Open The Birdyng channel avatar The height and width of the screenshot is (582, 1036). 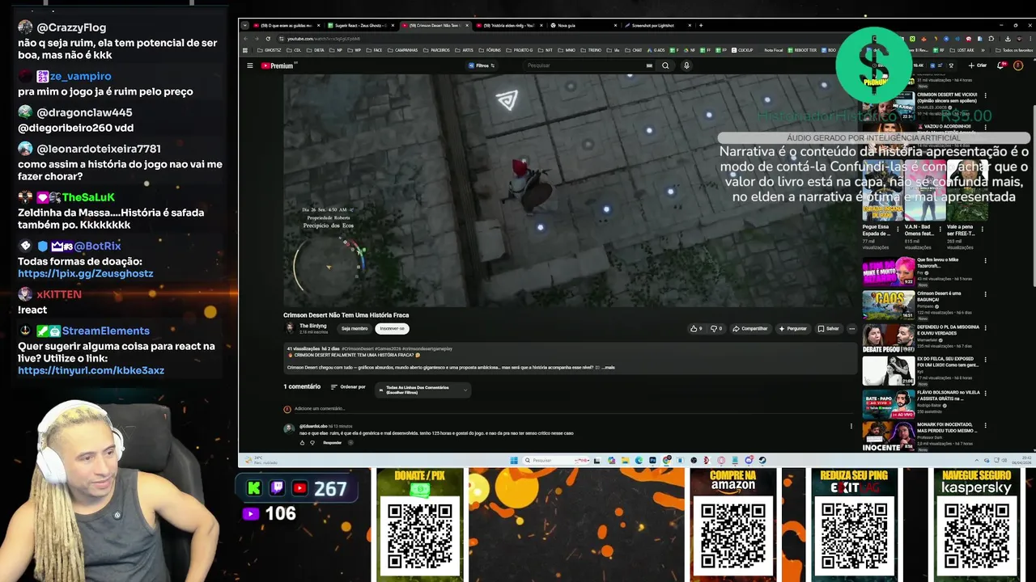coord(290,328)
